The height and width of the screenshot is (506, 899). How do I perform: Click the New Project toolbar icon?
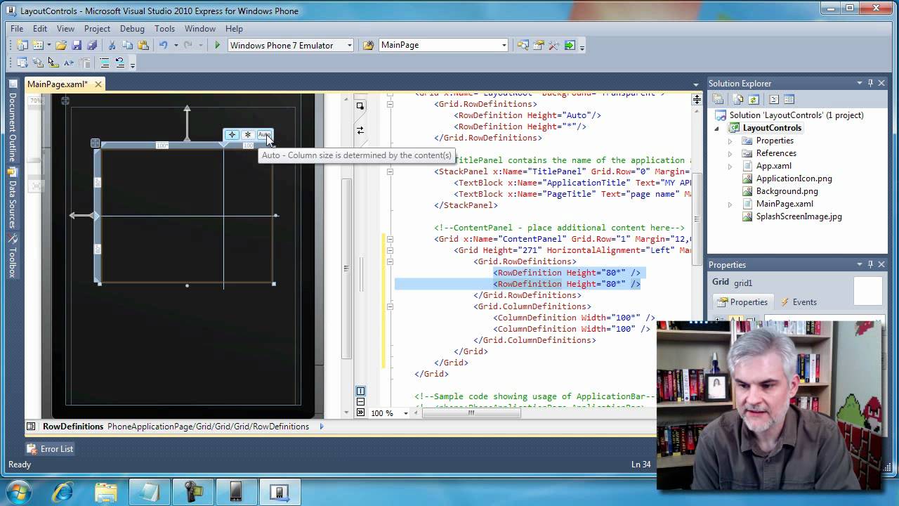click(22, 45)
